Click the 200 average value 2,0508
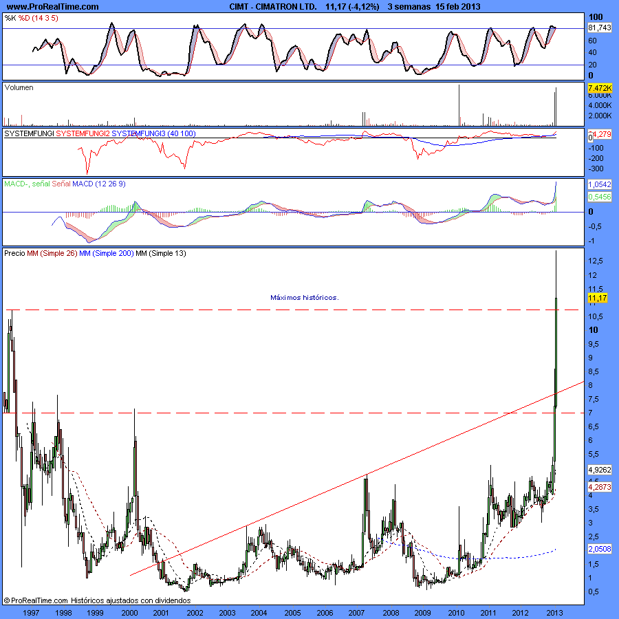Image resolution: width=619 pixels, height=619 pixels. click(x=600, y=549)
